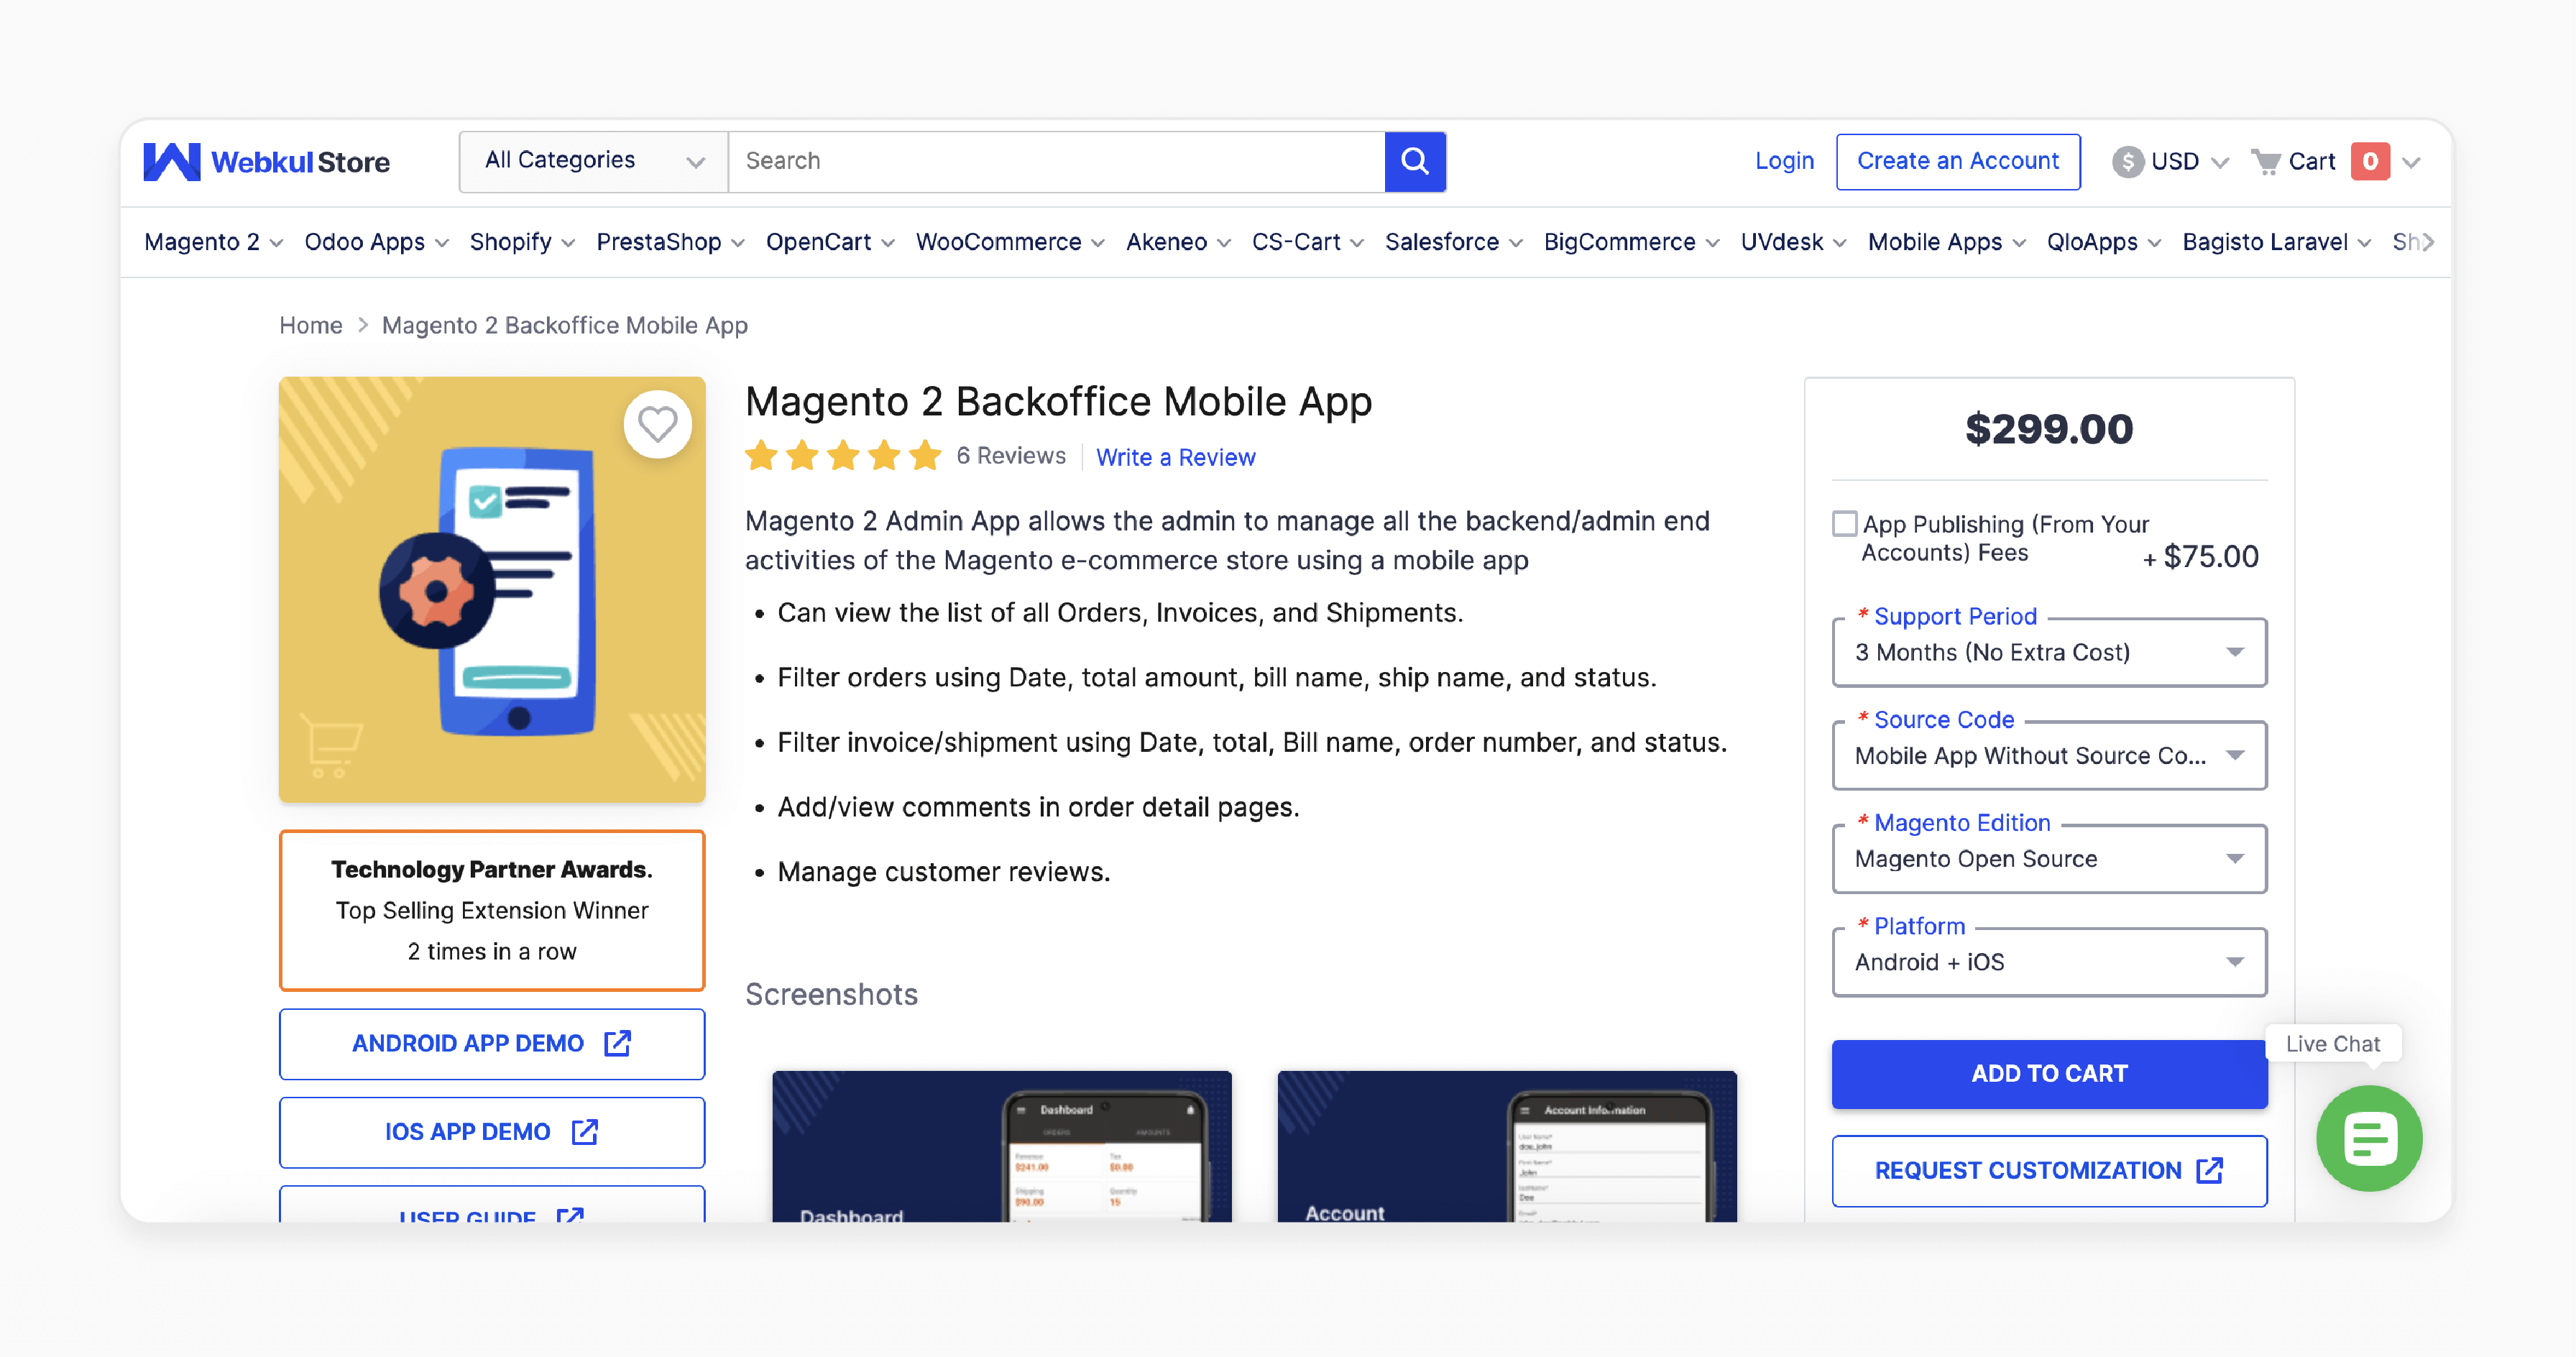Image resolution: width=2576 pixels, height=1357 pixels.
Task: Click the Write a Review link
Action: coord(1175,457)
